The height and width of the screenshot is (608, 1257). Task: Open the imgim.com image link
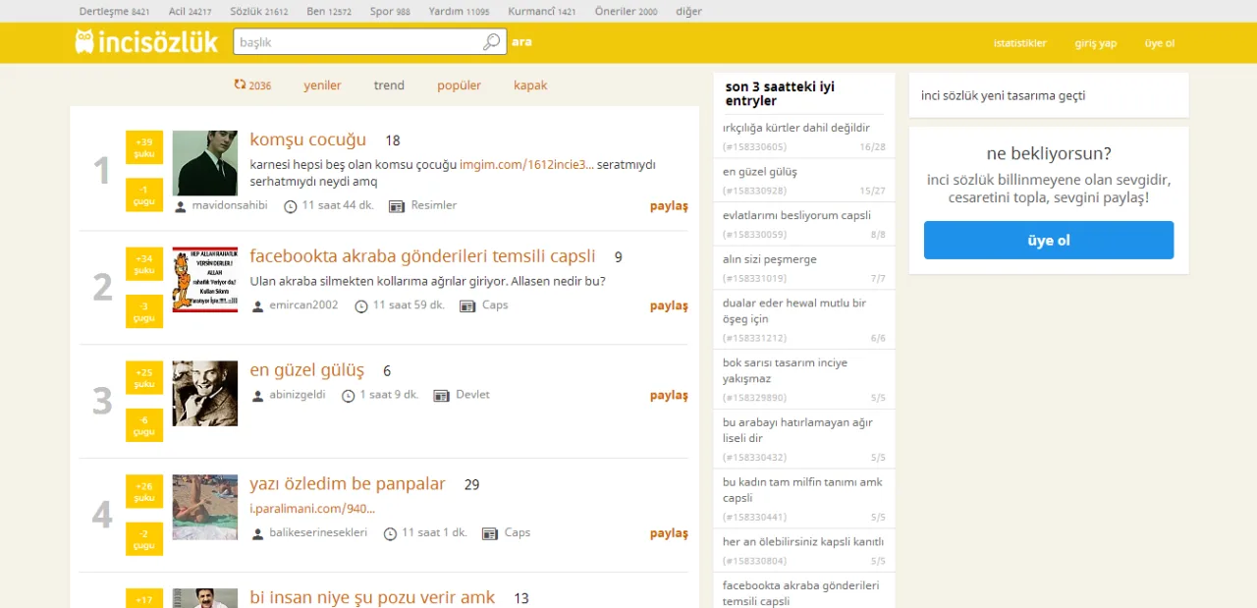(x=526, y=164)
